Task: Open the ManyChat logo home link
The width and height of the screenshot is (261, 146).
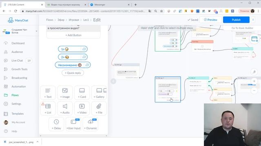Action: (18, 20)
